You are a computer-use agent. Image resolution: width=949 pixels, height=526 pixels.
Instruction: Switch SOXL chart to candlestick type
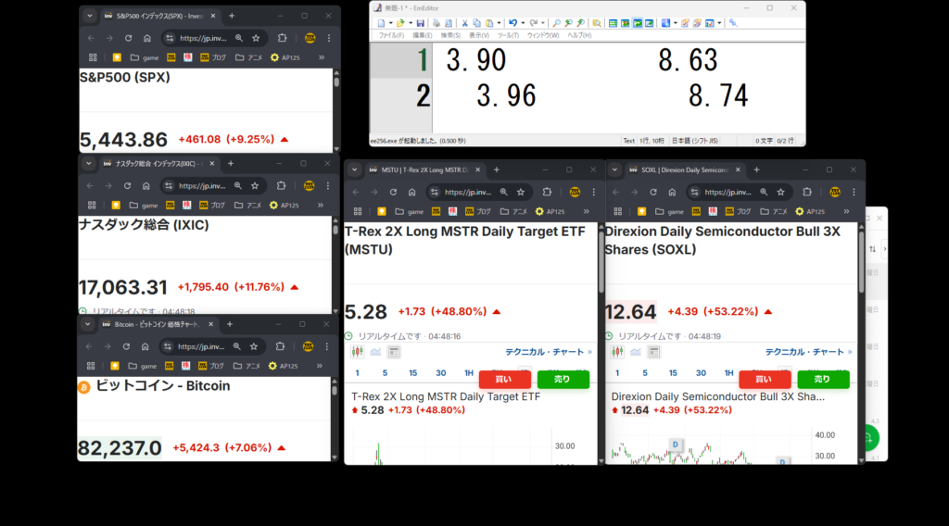pos(617,352)
